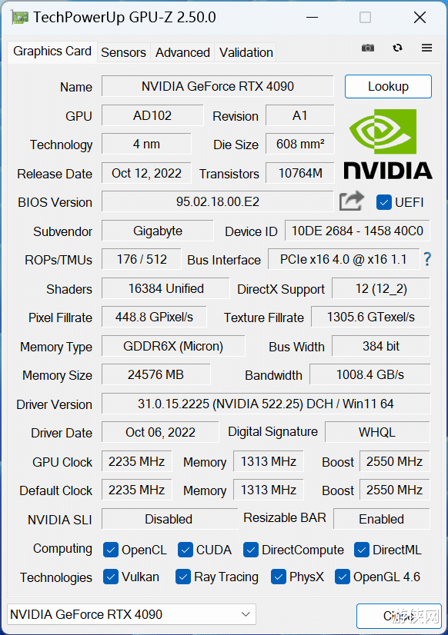Open the hamburger menu
Screen dimensions: 448x635
(x=426, y=48)
